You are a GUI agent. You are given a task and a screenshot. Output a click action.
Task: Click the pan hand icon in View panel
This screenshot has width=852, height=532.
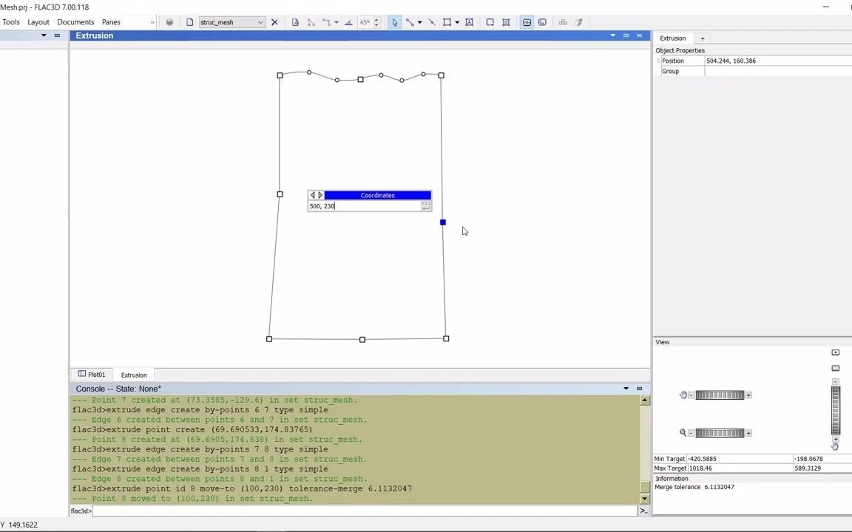(x=683, y=395)
